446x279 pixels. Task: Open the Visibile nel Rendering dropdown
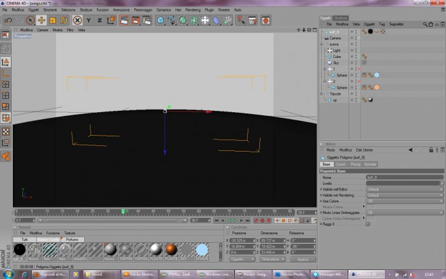(x=405, y=196)
